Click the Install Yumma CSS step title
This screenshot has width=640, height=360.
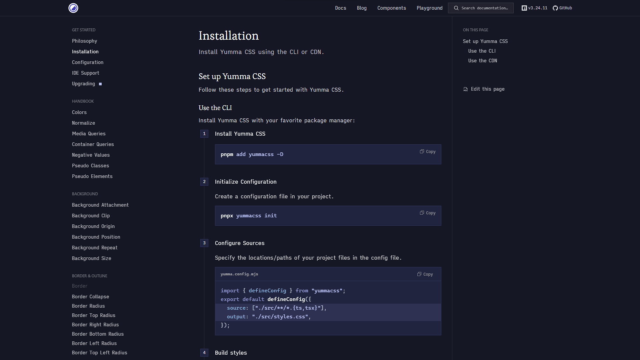(240, 134)
